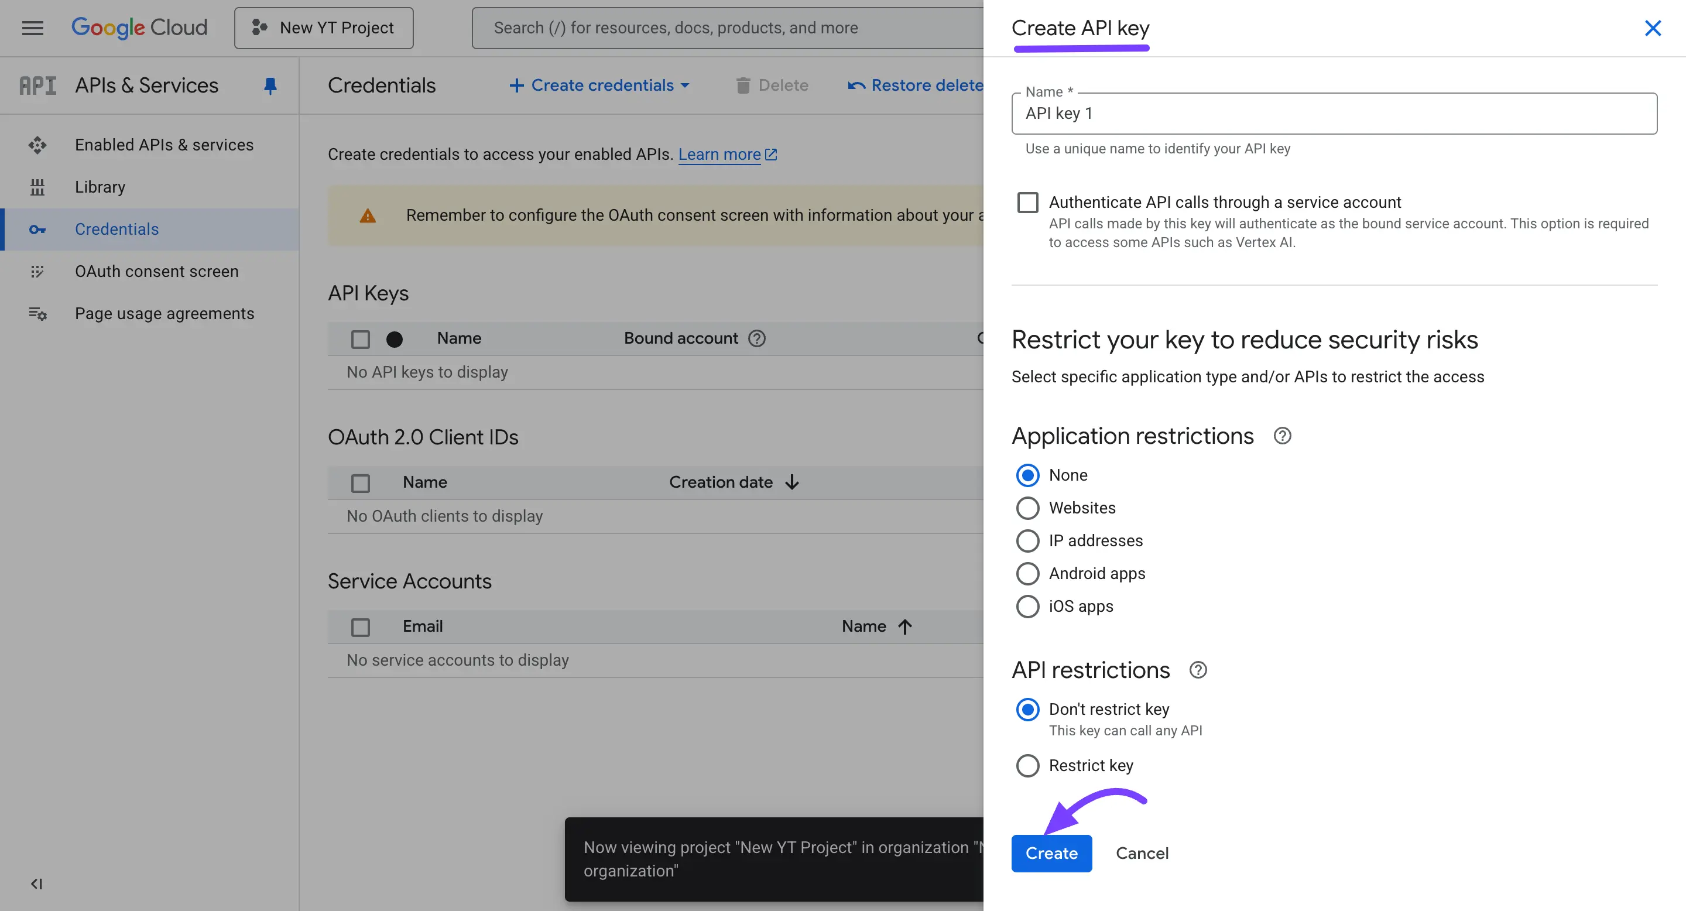Open Page usage agreements via its icon

(x=38, y=313)
